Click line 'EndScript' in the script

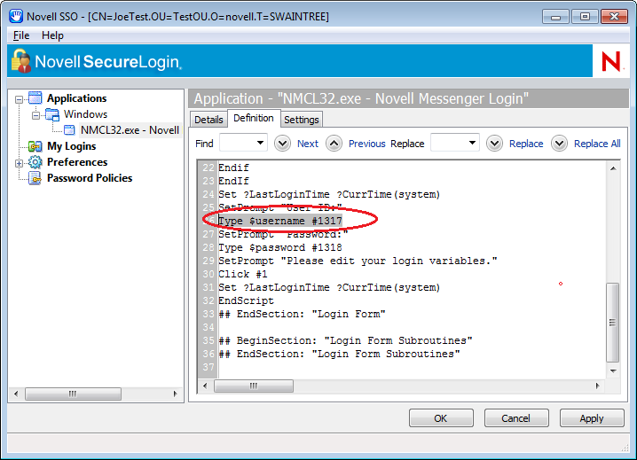(x=246, y=300)
